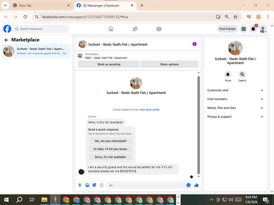Open the Friends icon in top navigation

click(x=135, y=29)
